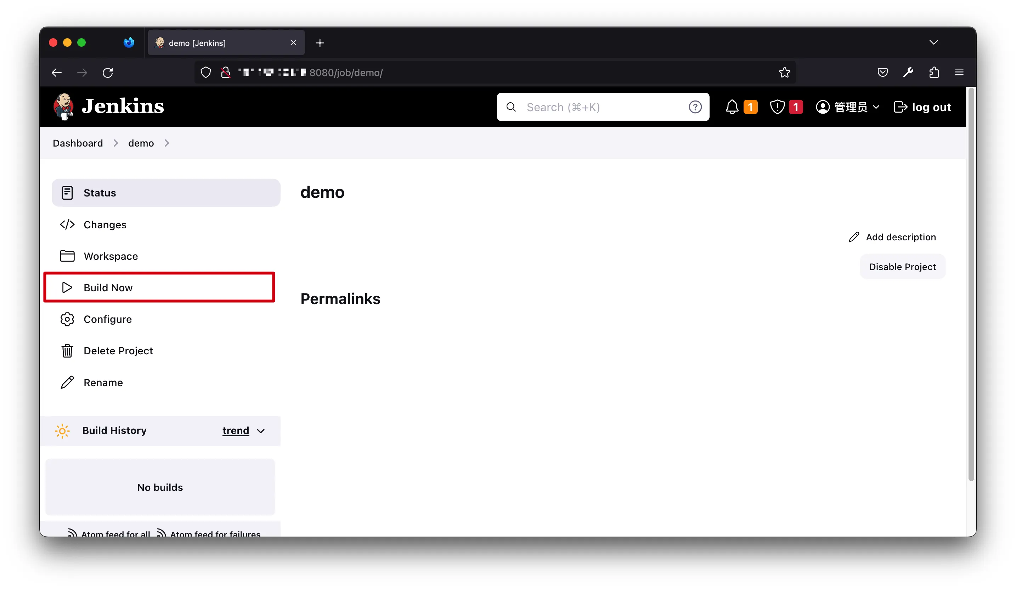Click the Build History heading

coord(114,431)
